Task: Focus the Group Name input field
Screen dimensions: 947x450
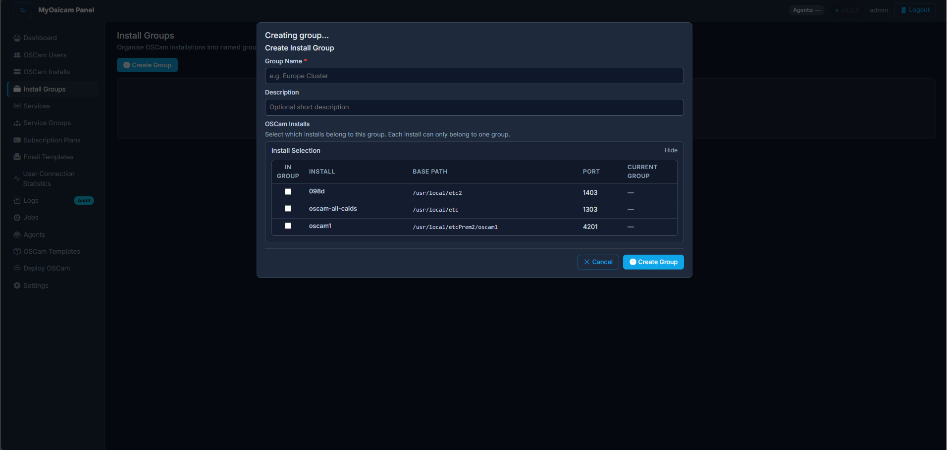Action: pos(474,76)
